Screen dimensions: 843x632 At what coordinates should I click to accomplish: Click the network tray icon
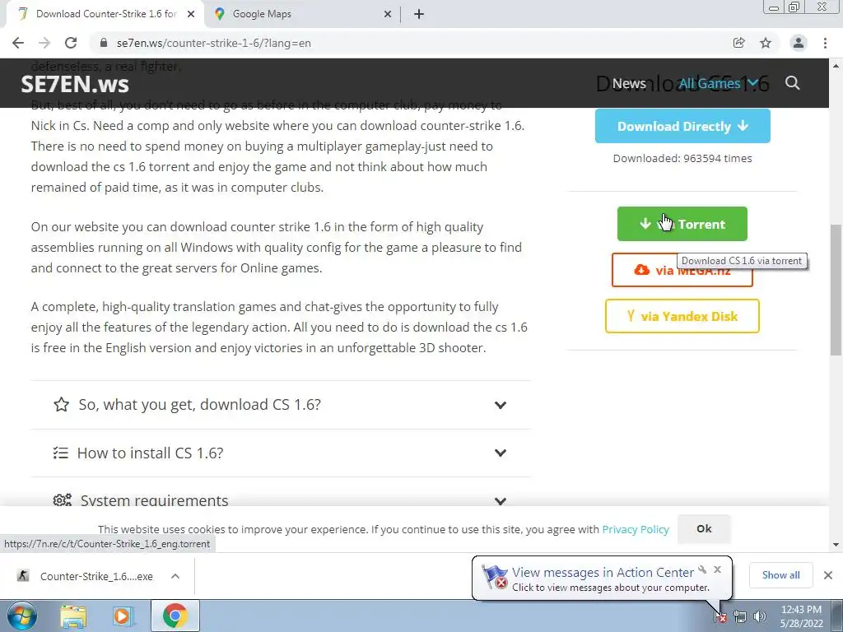point(740,617)
